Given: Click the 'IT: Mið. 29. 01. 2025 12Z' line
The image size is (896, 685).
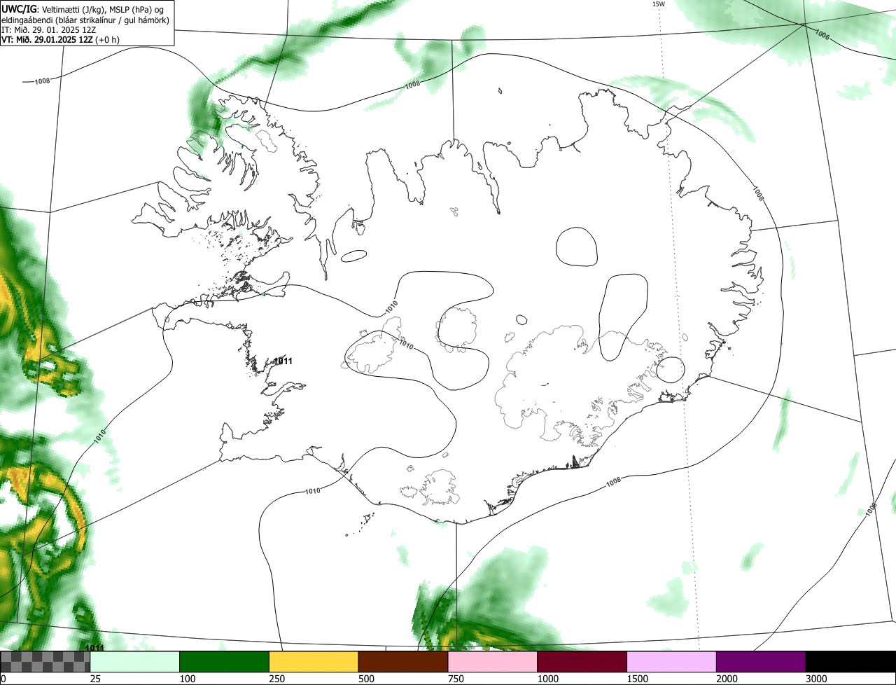Looking at the screenshot, I should (x=48, y=29).
